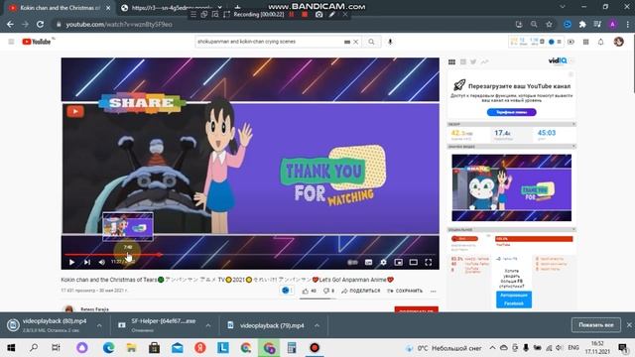Click vidIQ video thumbnail preview
The image size is (635, 357).
click(x=512, y=187)
